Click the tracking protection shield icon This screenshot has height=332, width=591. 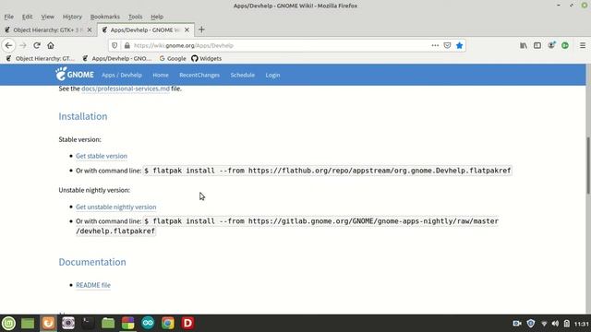115,45
